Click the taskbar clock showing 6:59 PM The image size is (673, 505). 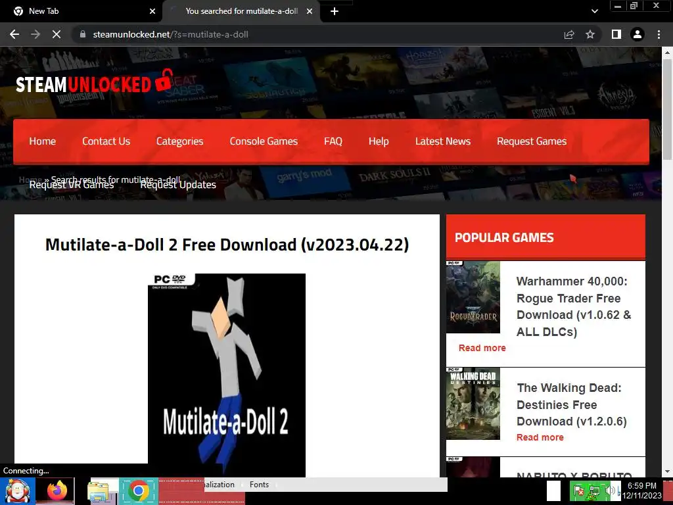(642, 491)
